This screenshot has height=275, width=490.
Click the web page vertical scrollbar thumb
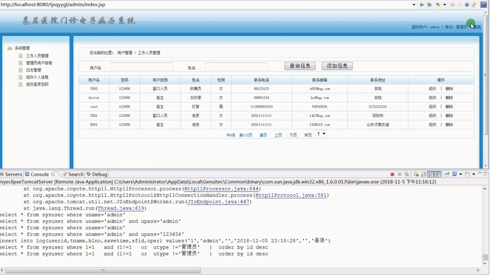[485, 75]
